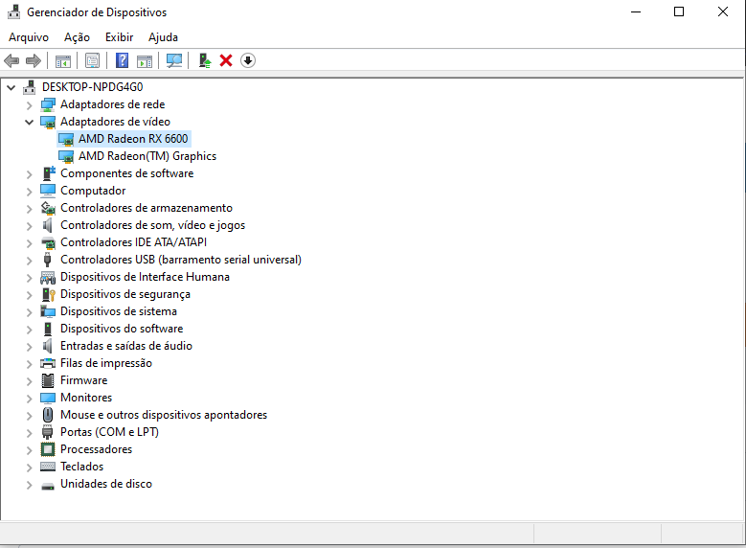Expand Dispositivos de sistema
Screen dimensions: 746x548
point(30,312)
